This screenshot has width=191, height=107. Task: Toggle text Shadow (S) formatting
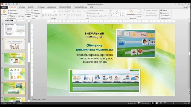51,15
